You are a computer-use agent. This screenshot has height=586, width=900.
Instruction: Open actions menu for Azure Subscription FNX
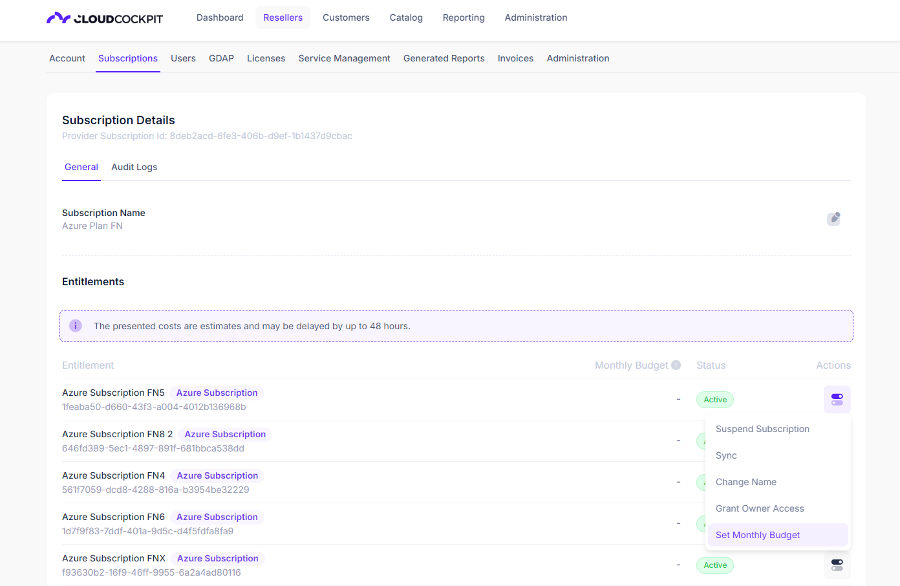pos(837,565)
